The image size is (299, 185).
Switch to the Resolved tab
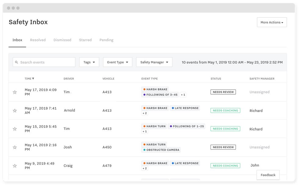[38, 40]
